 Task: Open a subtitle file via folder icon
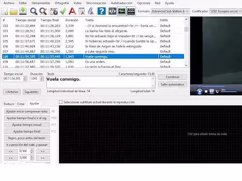click(x=14, y=12)
